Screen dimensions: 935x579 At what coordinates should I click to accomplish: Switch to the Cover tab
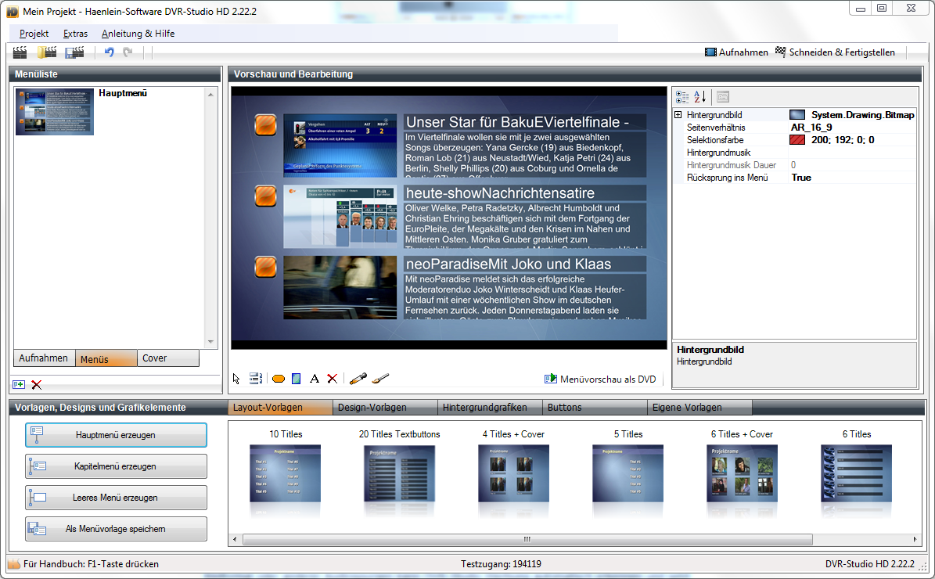168,358
